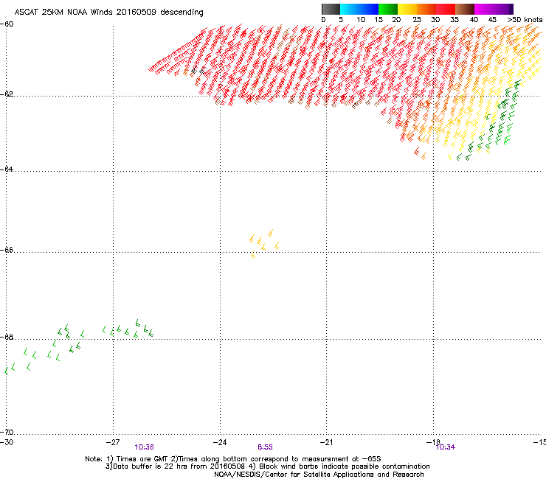This screenshot has width=546, height=479.
Task: Click the '-64' latitude axis label
Action: pyautogui.click(x=7, y=169)
